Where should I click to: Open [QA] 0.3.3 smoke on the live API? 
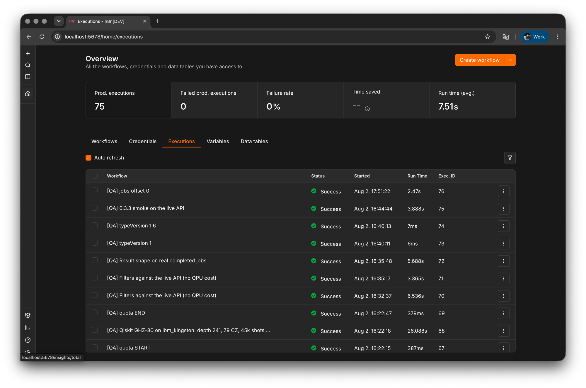[x=146, y=208]
